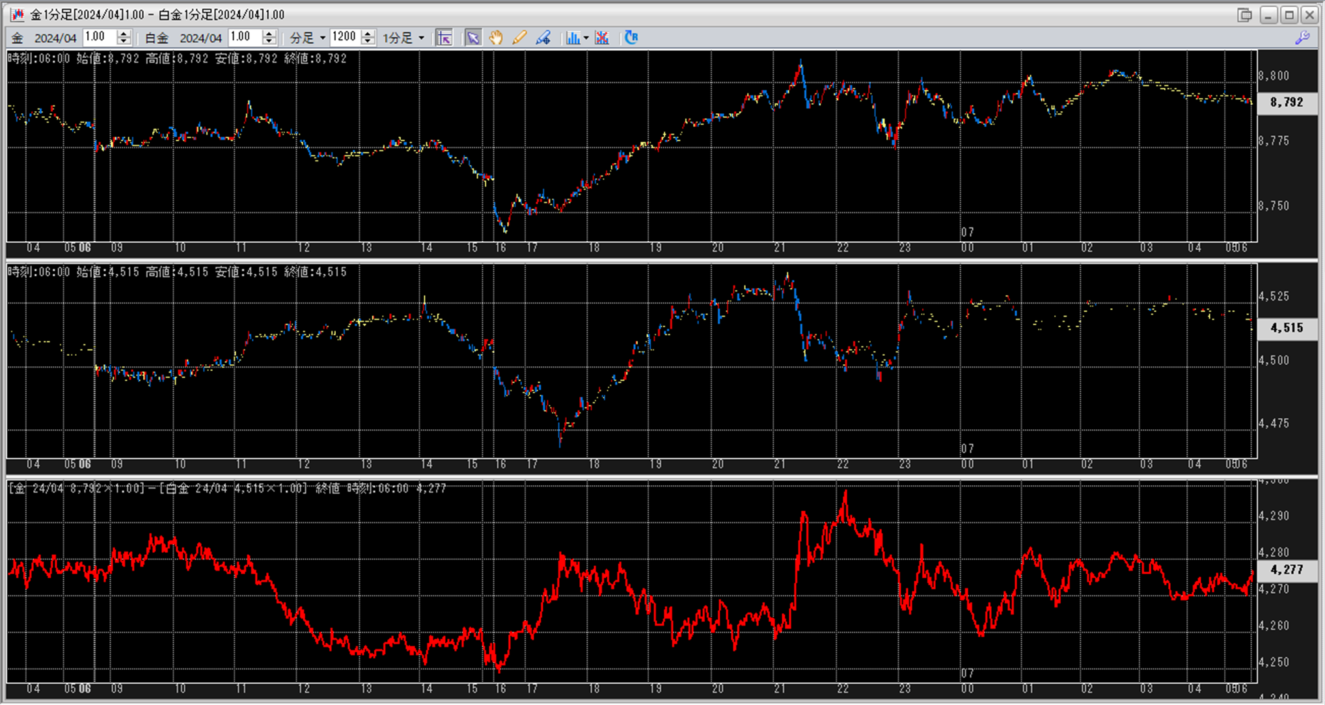Expand the 分足 chart type dropdown

pyautogui.click(x=322, y=38)
